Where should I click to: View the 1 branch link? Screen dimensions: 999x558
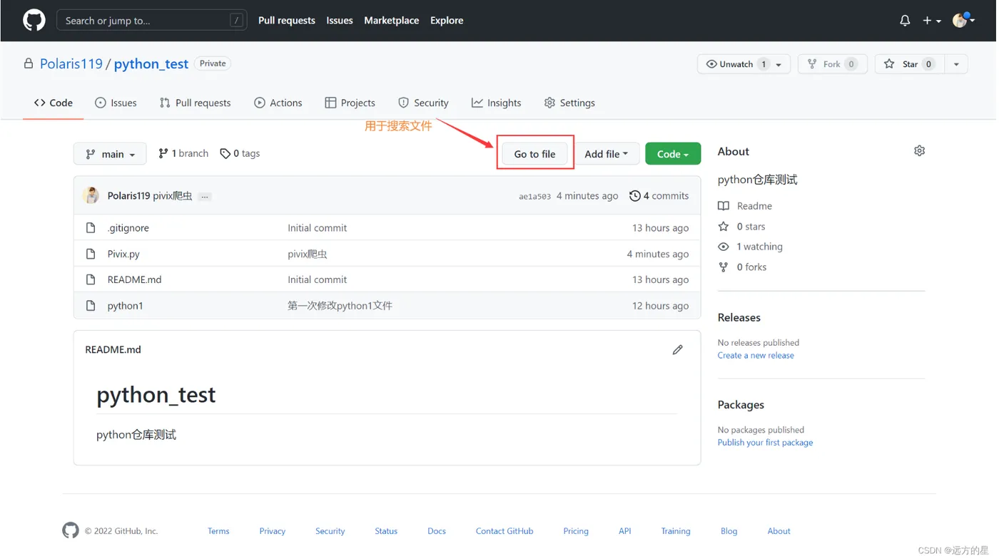pyautogui.click(x=183, y=153)
